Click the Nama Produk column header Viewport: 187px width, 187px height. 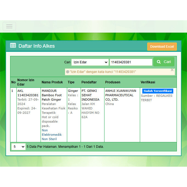click(52, 82)
